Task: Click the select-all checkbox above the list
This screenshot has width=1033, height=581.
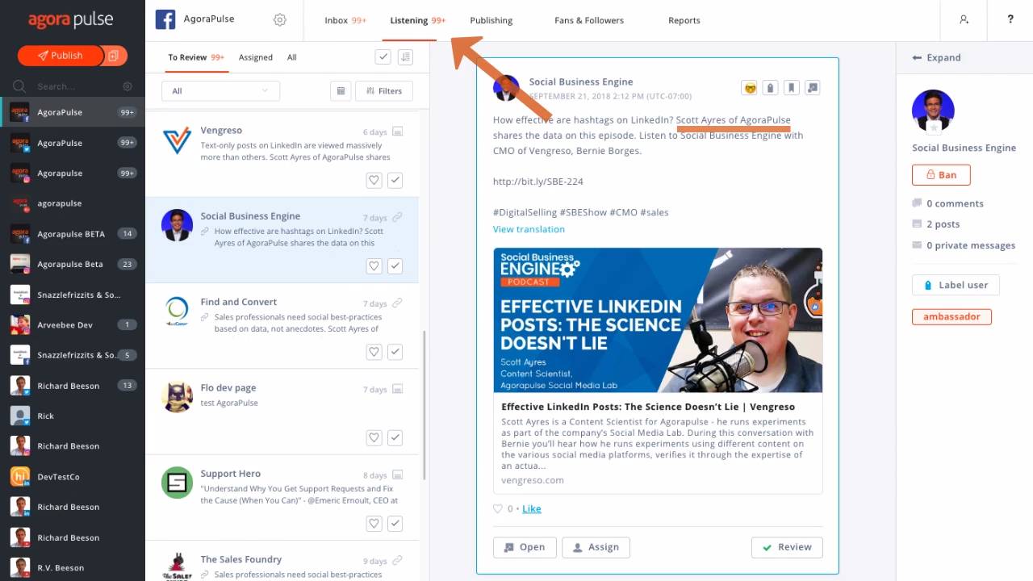Action: coord(383,56)
